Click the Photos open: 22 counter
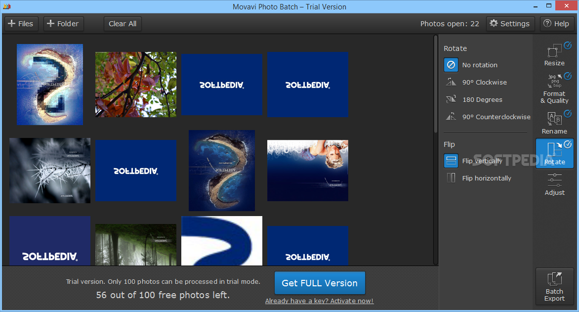This screenshot has width=579, height=312. pyautogui.click(x=450, y=24)
